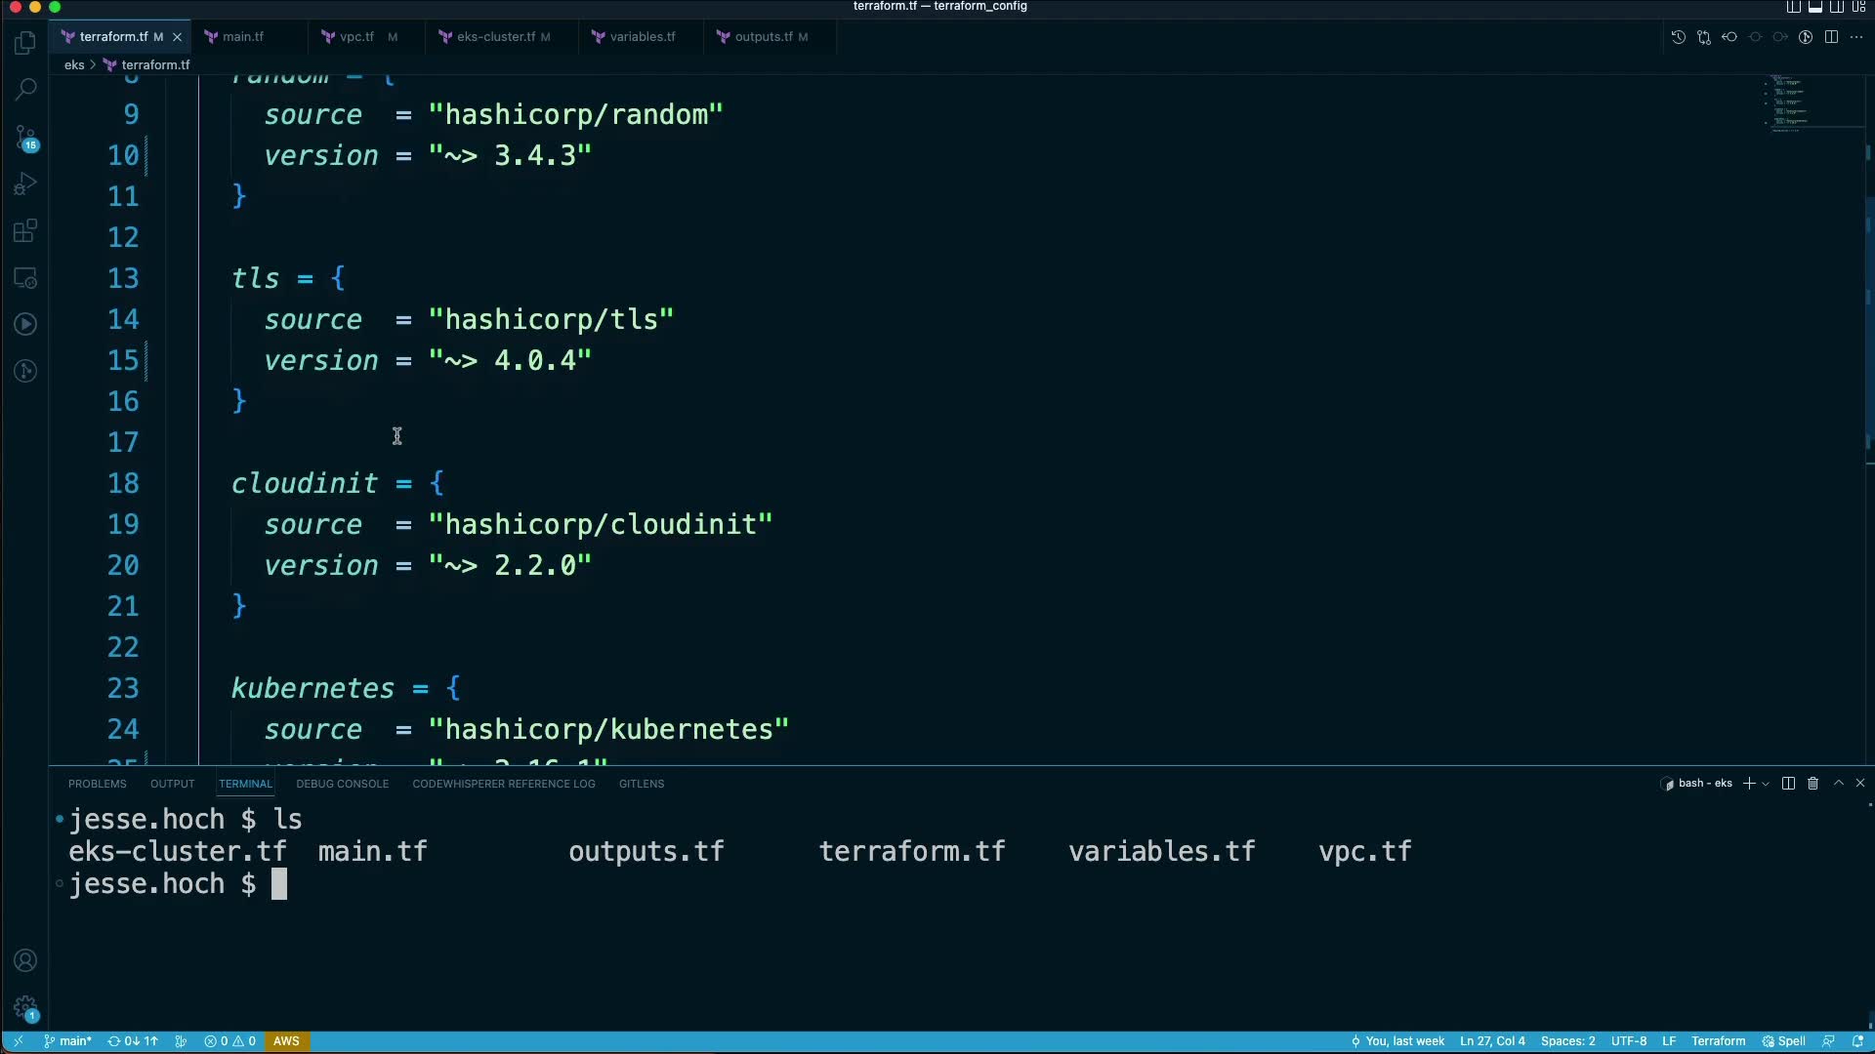
Task: Split the terminal pane
Action: (1788, 784)
